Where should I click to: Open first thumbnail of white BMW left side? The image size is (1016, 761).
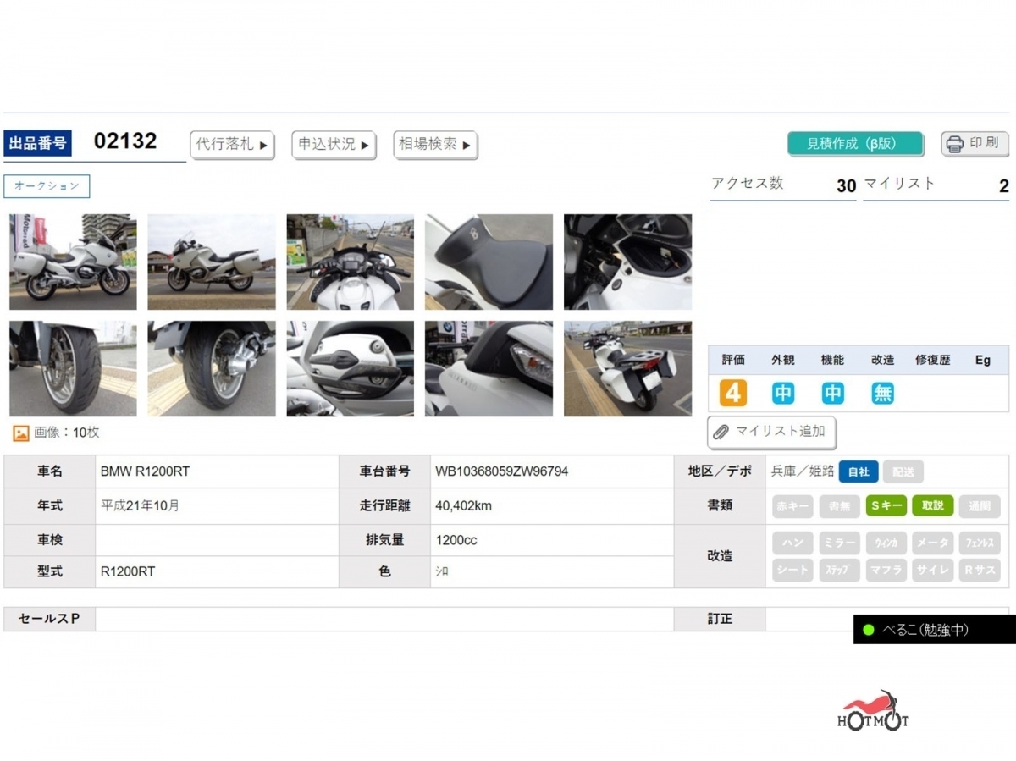point(73,262)
